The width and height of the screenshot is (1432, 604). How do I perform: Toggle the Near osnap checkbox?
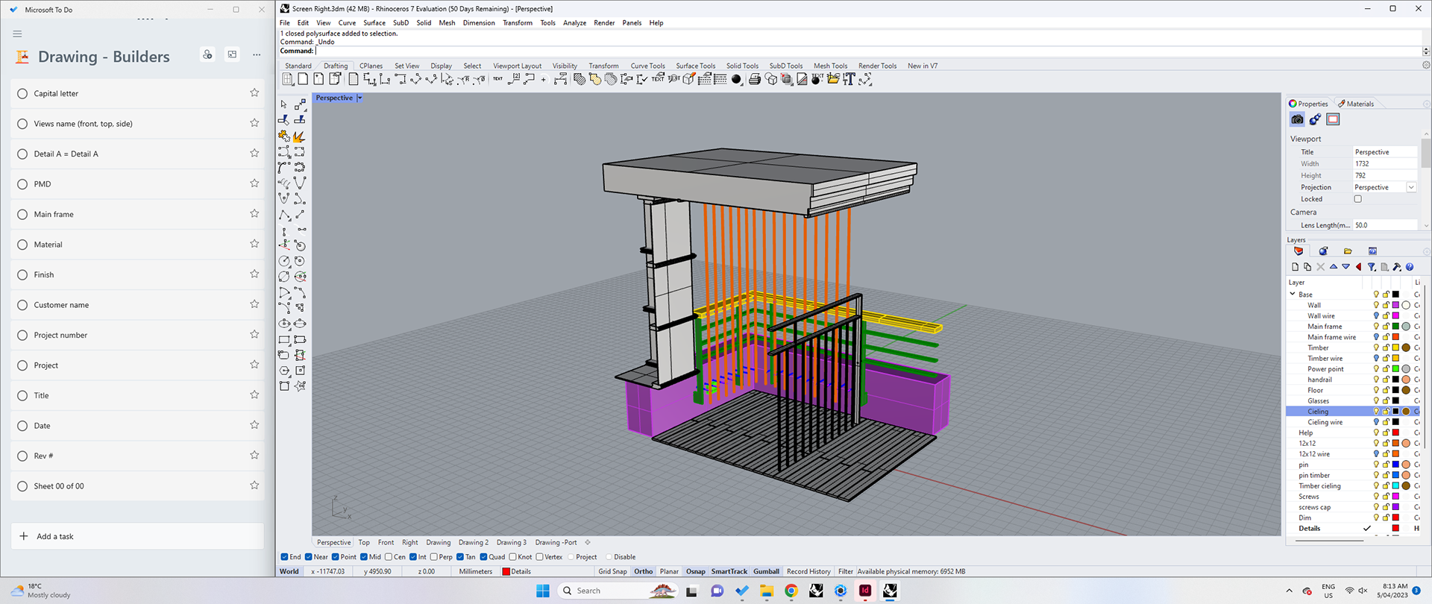[x=309, y=557]
